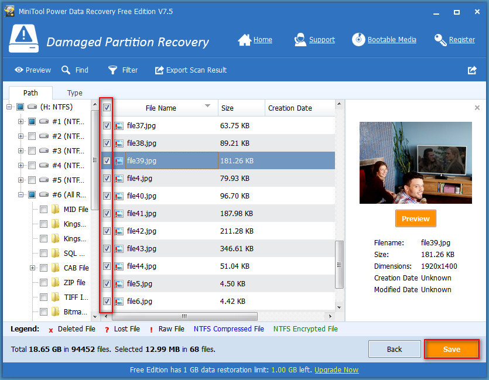Viewport: 489px width, 380px height.
Task: Click the image icon of file4.jpg
Action: 119,179
